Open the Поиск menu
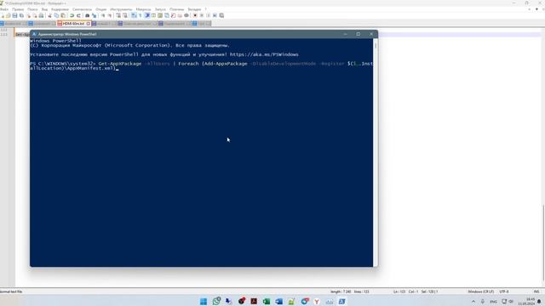 coord(32,9)
